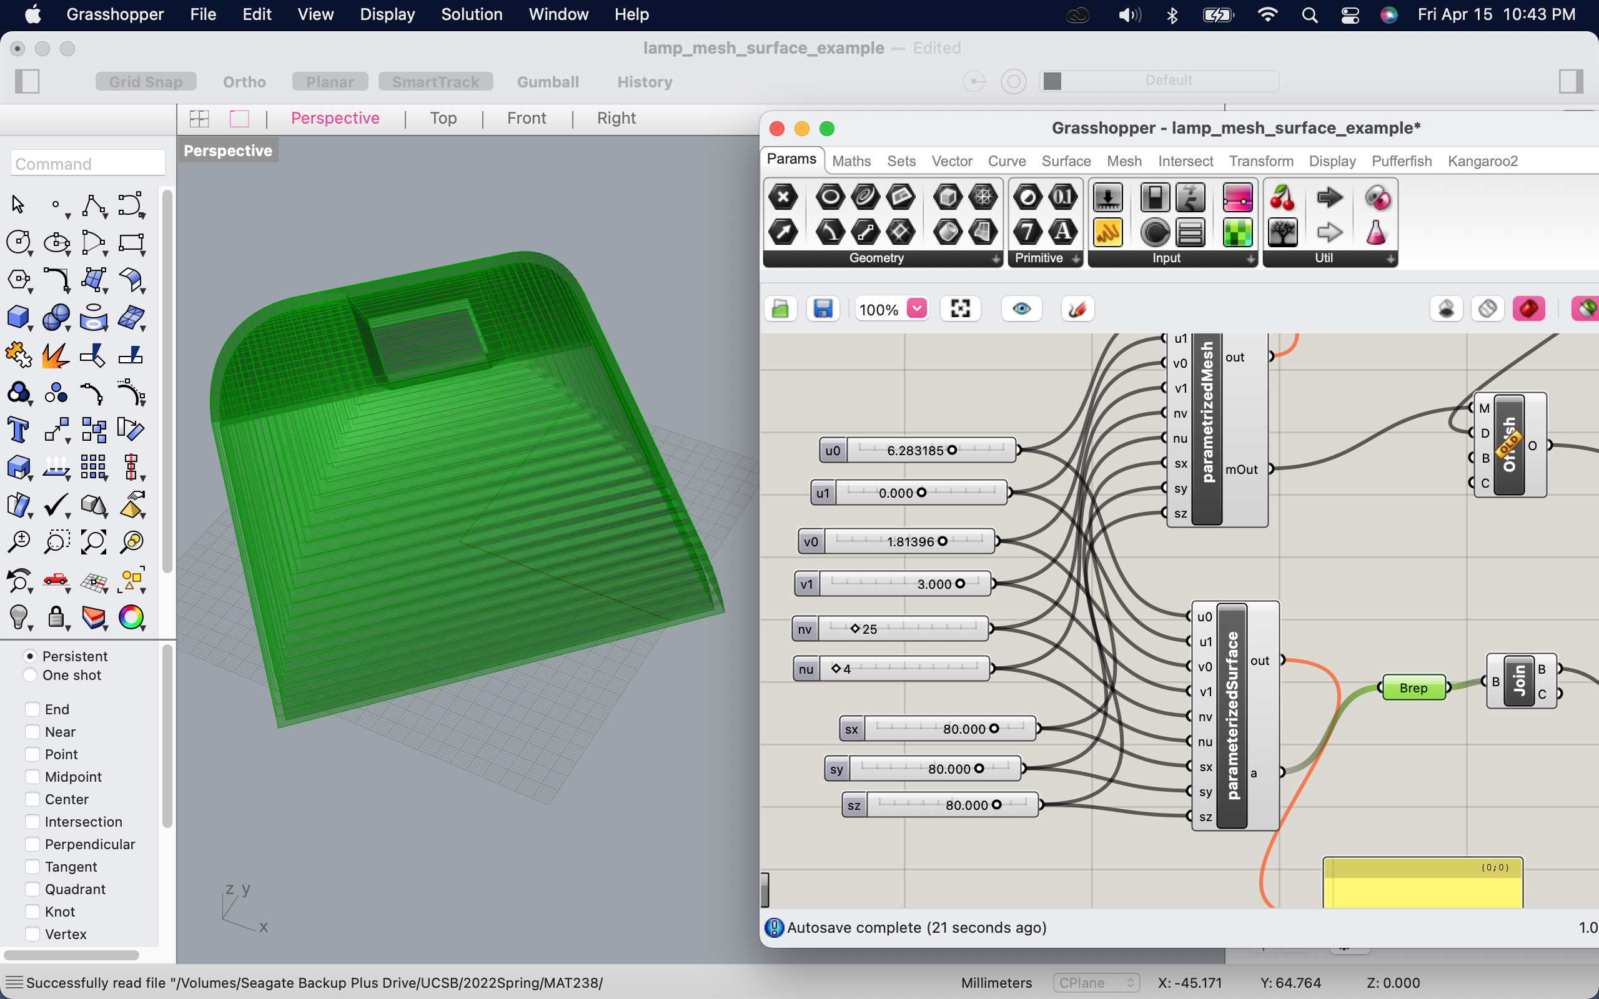Click the sketch pencil icon in canvas toolbar
Screen dimensions: 1599x999
click(1077, 308)
